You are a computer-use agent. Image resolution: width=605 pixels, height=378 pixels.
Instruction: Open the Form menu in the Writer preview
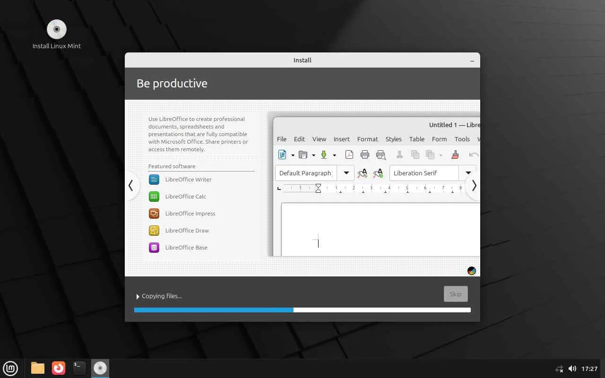click(439, 139)
